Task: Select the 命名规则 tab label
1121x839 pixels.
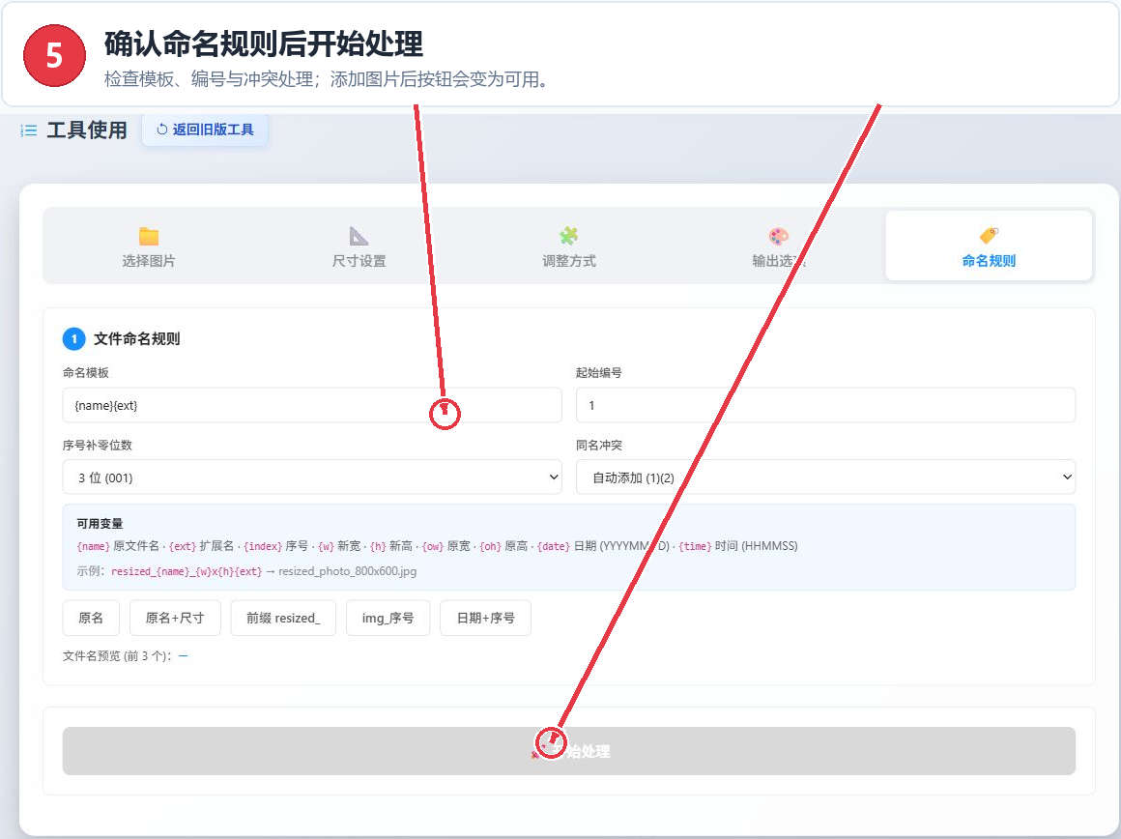Action: click(x=989, y=261)
